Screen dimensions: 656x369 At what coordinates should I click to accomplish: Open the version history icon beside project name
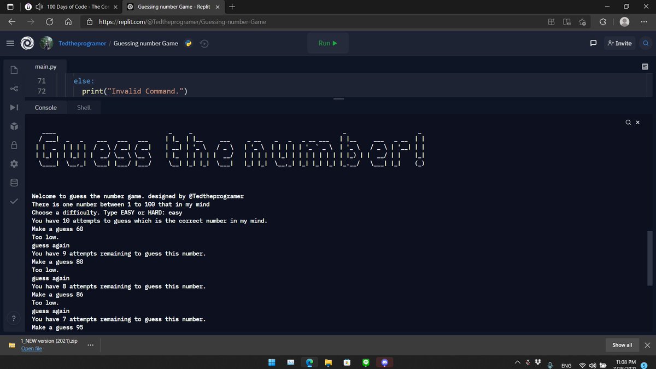204,43
